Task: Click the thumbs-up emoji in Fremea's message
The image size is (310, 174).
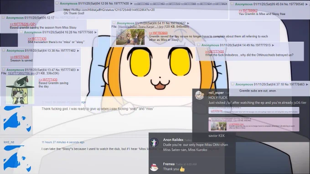Action: (182, 169)
